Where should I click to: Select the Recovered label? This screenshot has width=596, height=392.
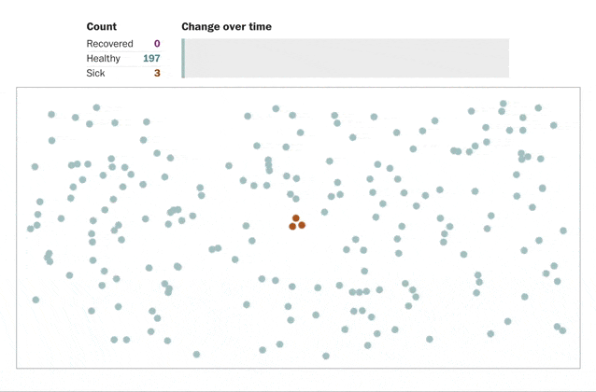tap(110, 44)
